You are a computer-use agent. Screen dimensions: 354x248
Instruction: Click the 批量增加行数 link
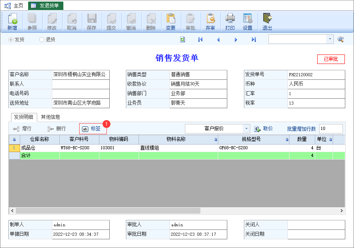(301, 129)
